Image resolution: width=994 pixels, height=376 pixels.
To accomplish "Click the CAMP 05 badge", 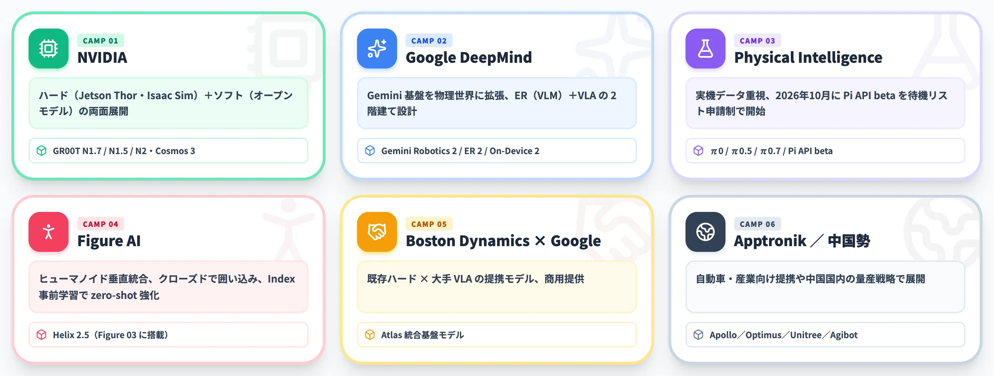I will click(x=429, y=224).
